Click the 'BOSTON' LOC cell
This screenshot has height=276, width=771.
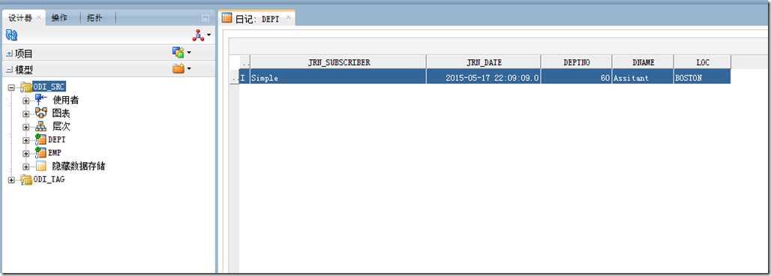pyautogui.click(x=703, y=77)
